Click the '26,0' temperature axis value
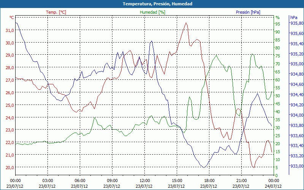The image size is (304, 190). [10, 93]
